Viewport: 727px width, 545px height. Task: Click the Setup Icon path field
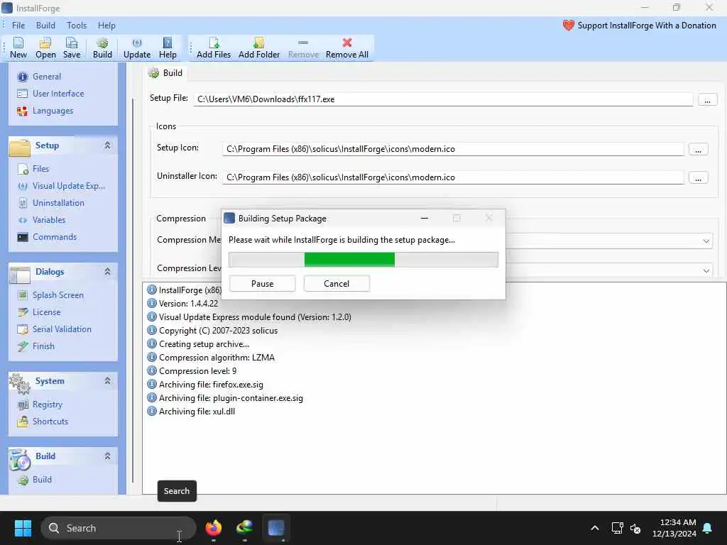point(452,149)
